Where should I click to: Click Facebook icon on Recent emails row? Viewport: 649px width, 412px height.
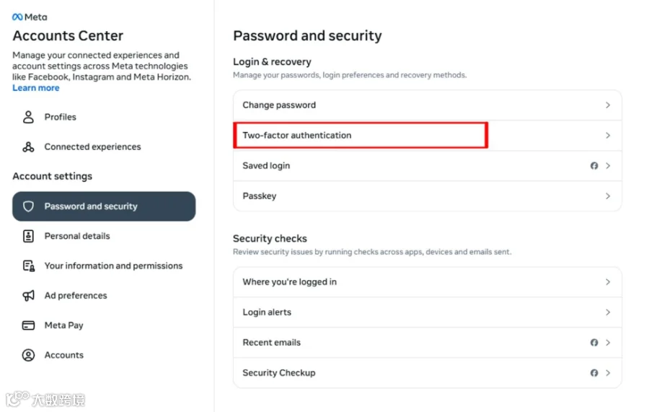[x=594, y=343]
